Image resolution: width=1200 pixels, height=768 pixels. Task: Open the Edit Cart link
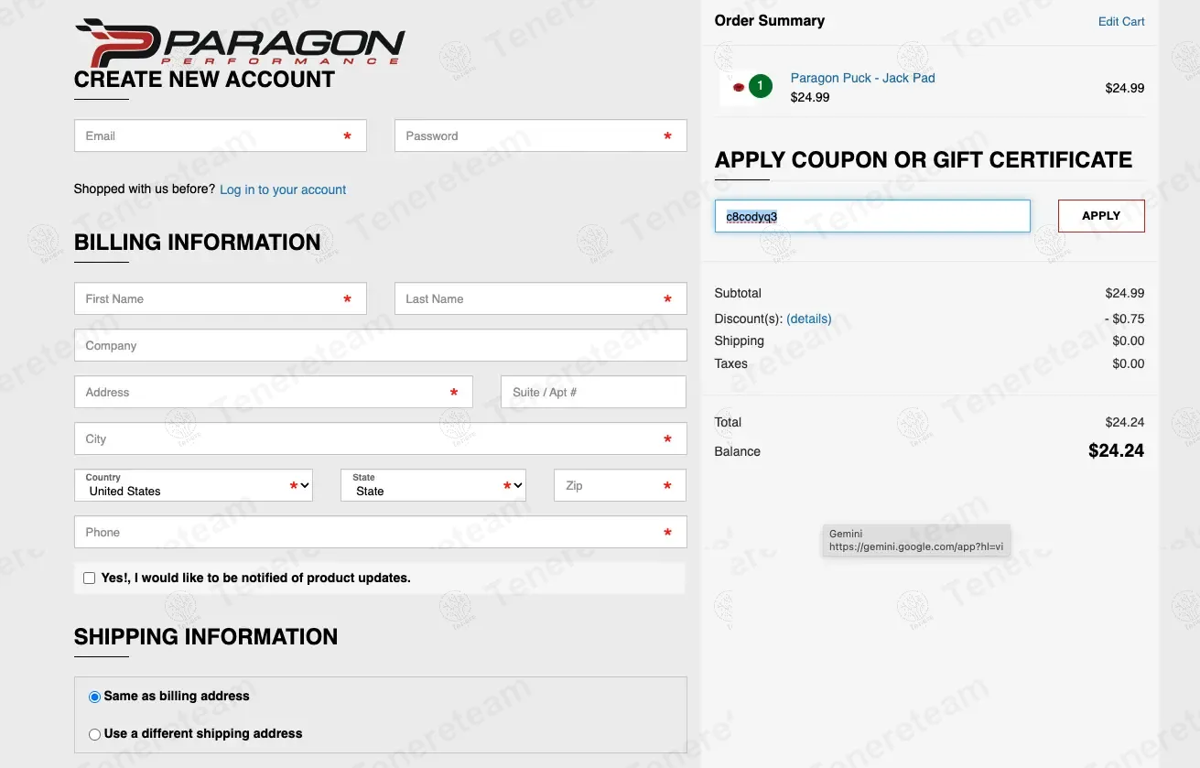[x=1120, y=21]
